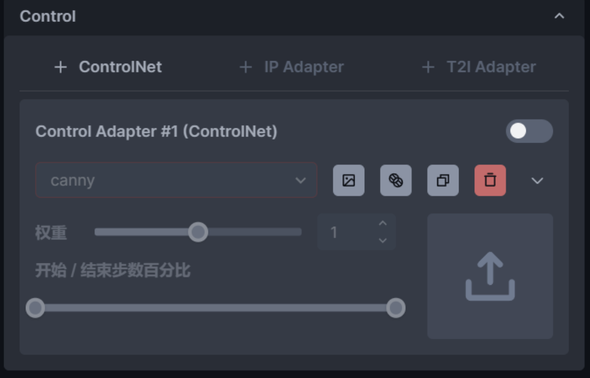Click the plus icon next to ControlNet

click(61, 67)
